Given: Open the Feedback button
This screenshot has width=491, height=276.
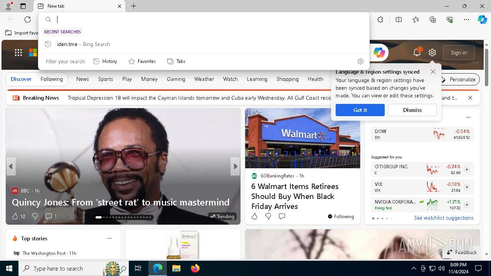Looking at the screenshot, I should (x=461, y=252).
